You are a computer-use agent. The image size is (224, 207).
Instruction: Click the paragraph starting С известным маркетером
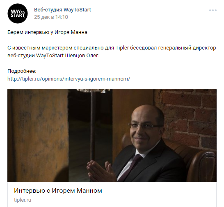click(x=112, y=52)
